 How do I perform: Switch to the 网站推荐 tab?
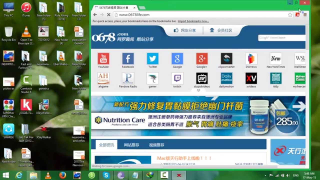(131, 145)
